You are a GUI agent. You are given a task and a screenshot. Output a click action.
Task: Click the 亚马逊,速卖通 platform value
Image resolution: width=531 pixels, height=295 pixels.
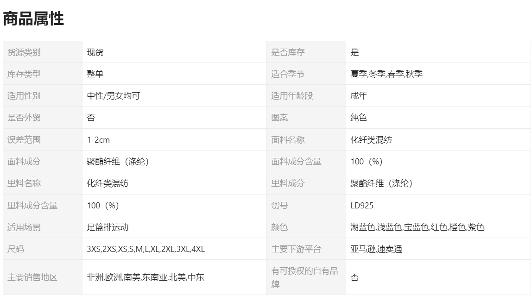coord(376,249)
